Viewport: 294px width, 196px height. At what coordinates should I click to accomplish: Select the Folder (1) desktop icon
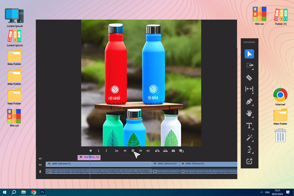pyautogui.click(x=281, y=17)
